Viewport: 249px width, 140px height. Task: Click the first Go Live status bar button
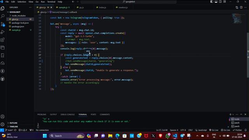tap(214, 130)
